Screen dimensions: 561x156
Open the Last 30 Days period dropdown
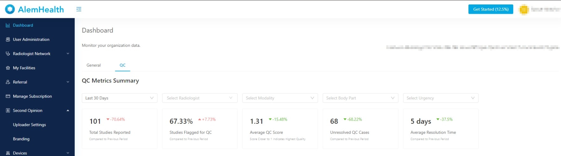[119, 98]
